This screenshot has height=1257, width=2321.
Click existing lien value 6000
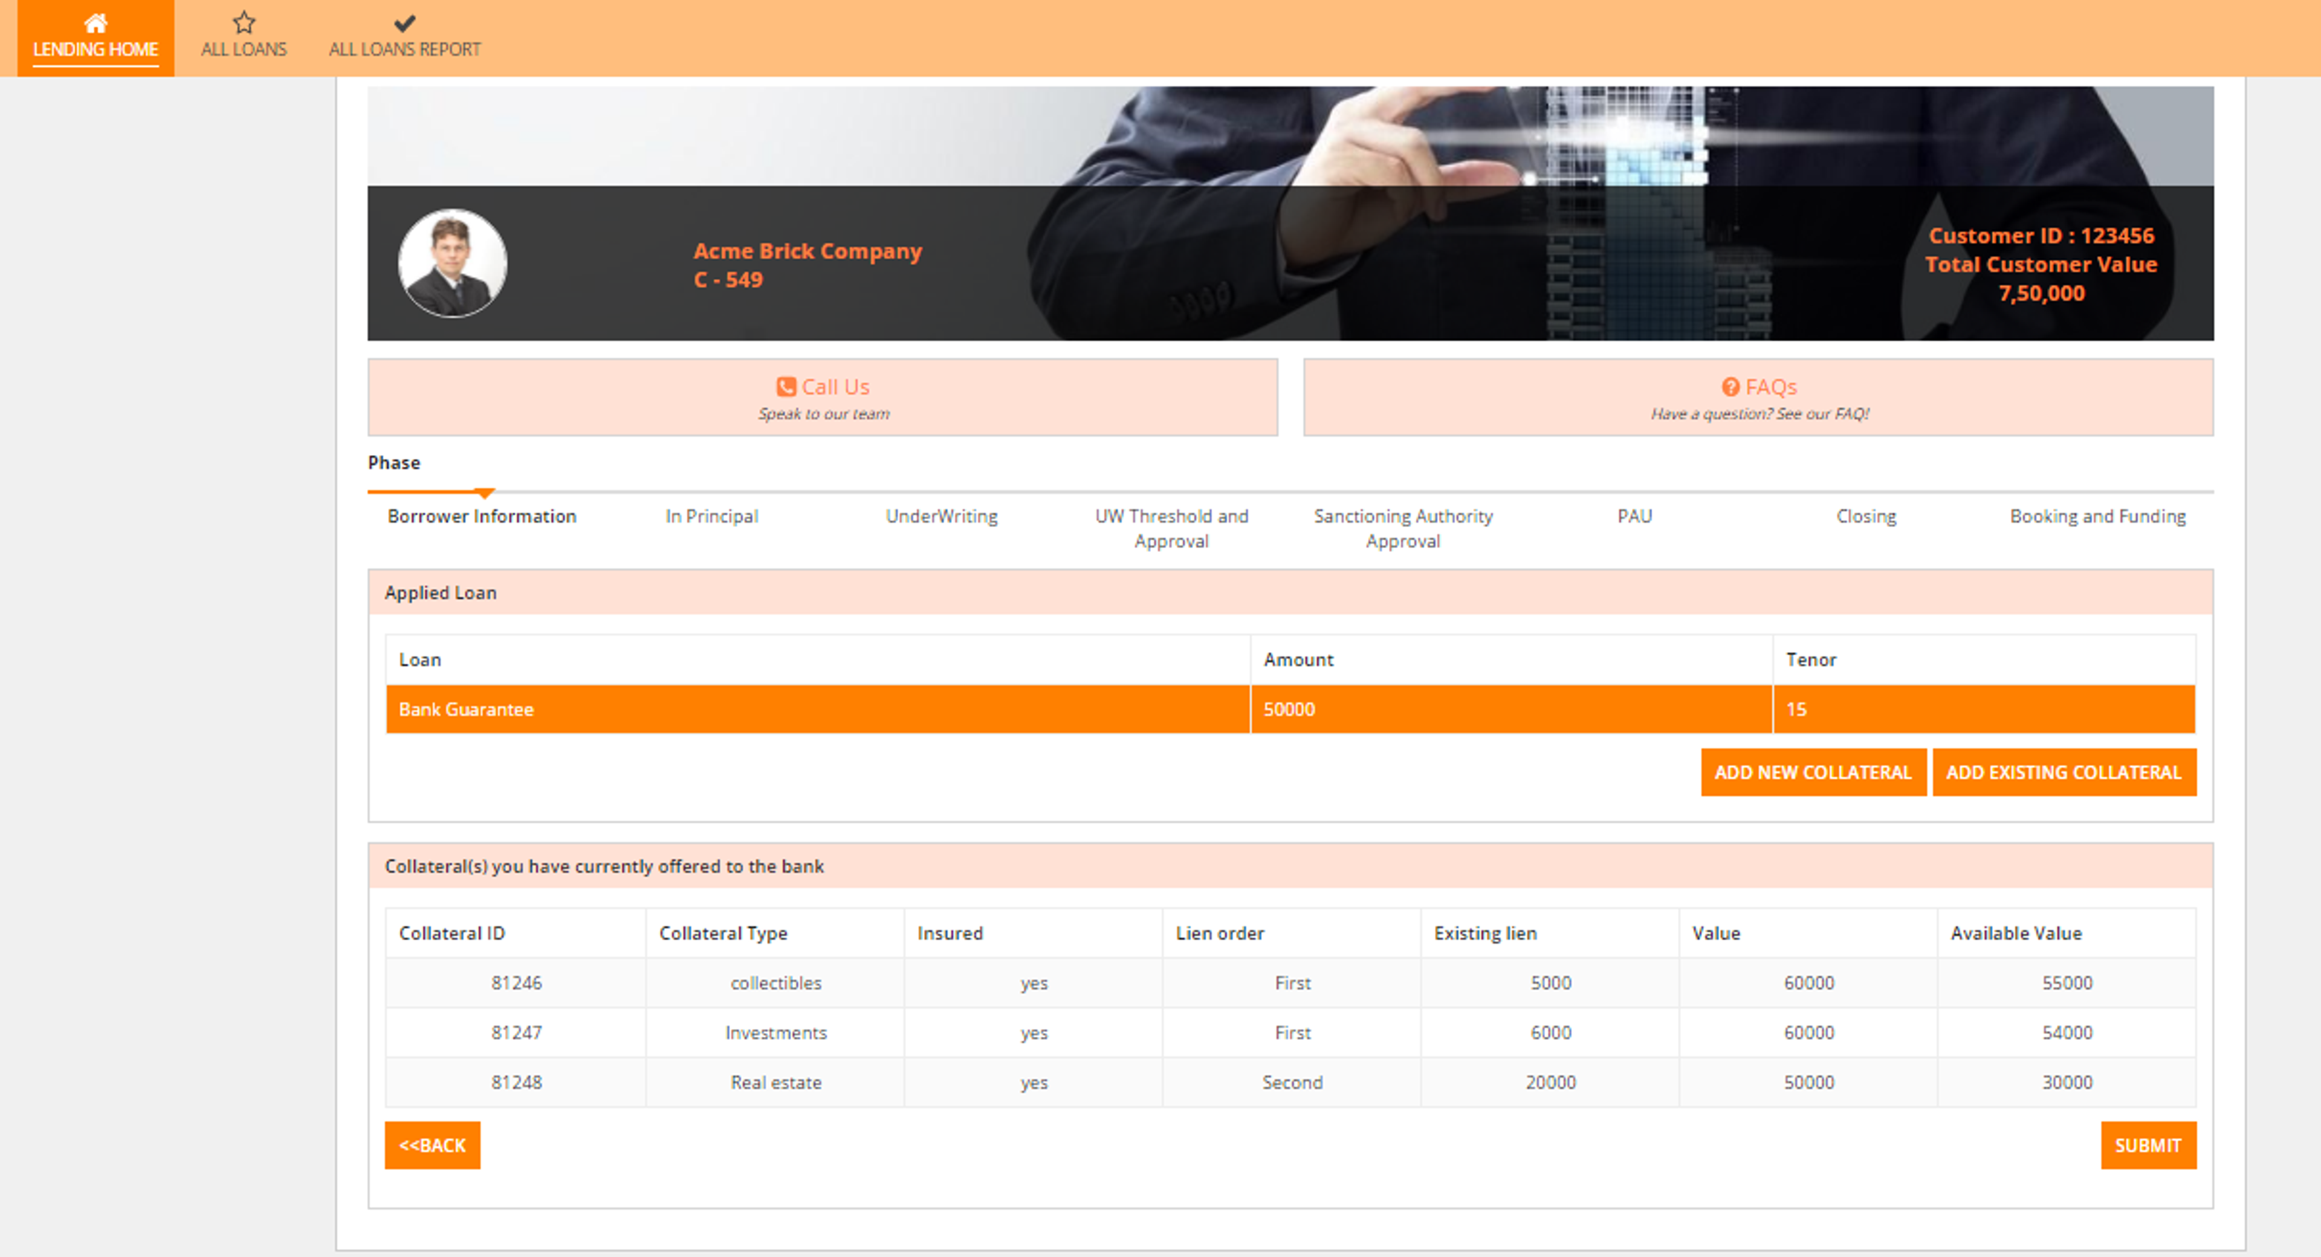[x=1550, y=1033]
